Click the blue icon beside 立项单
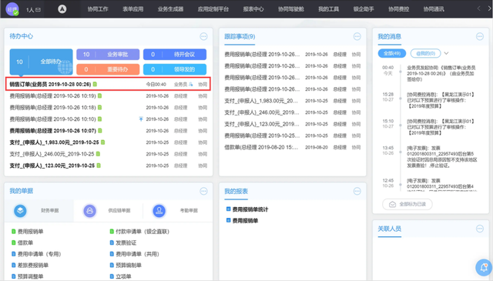 (x=112, y=276)
